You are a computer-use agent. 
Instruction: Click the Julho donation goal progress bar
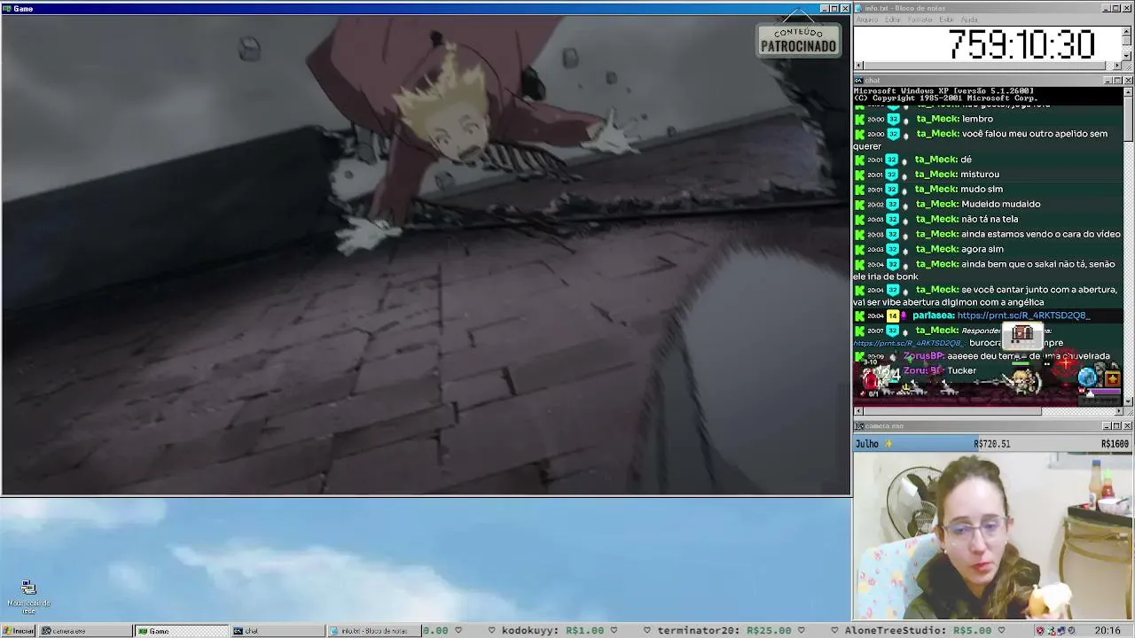tap(992, 443)
